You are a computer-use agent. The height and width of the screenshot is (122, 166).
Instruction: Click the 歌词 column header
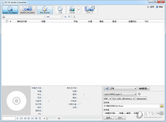(114, 21)
